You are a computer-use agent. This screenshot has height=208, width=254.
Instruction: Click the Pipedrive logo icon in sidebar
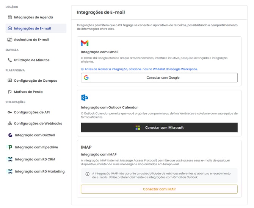[10, 147]
